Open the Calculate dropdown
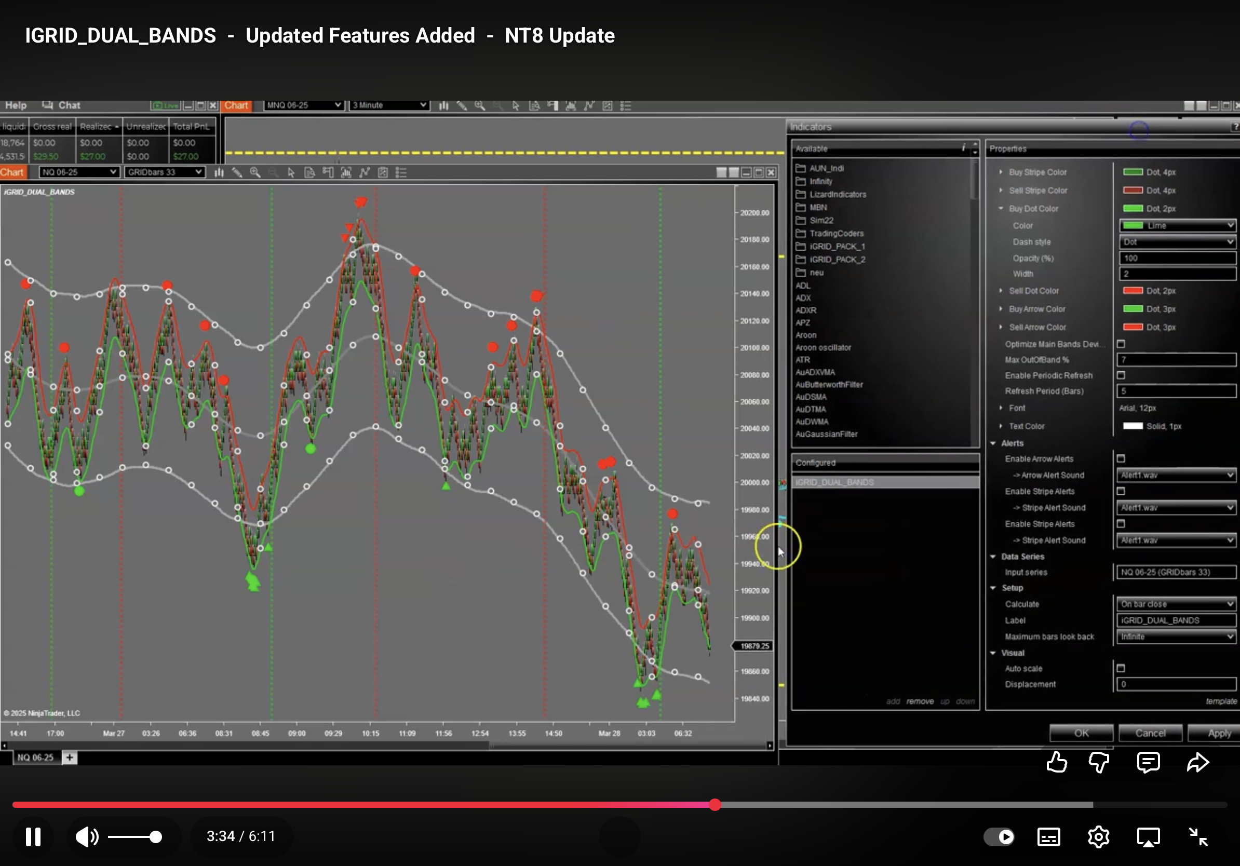 (x=1176, y=604)
